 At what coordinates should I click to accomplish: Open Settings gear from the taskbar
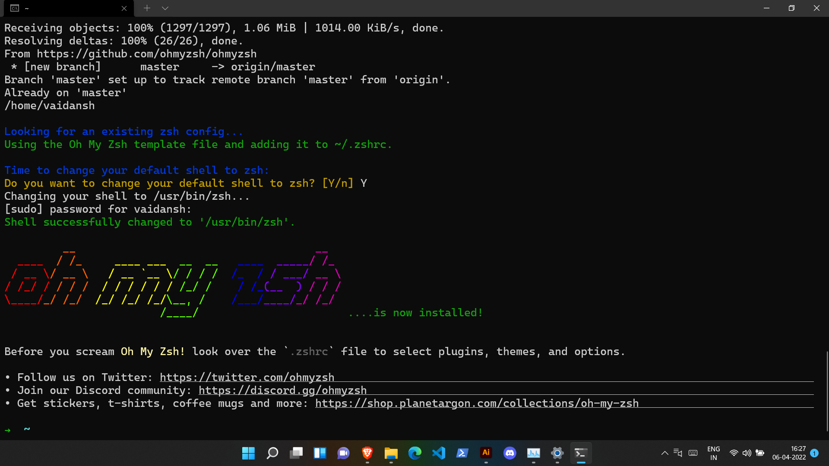[x=557, y=453]
